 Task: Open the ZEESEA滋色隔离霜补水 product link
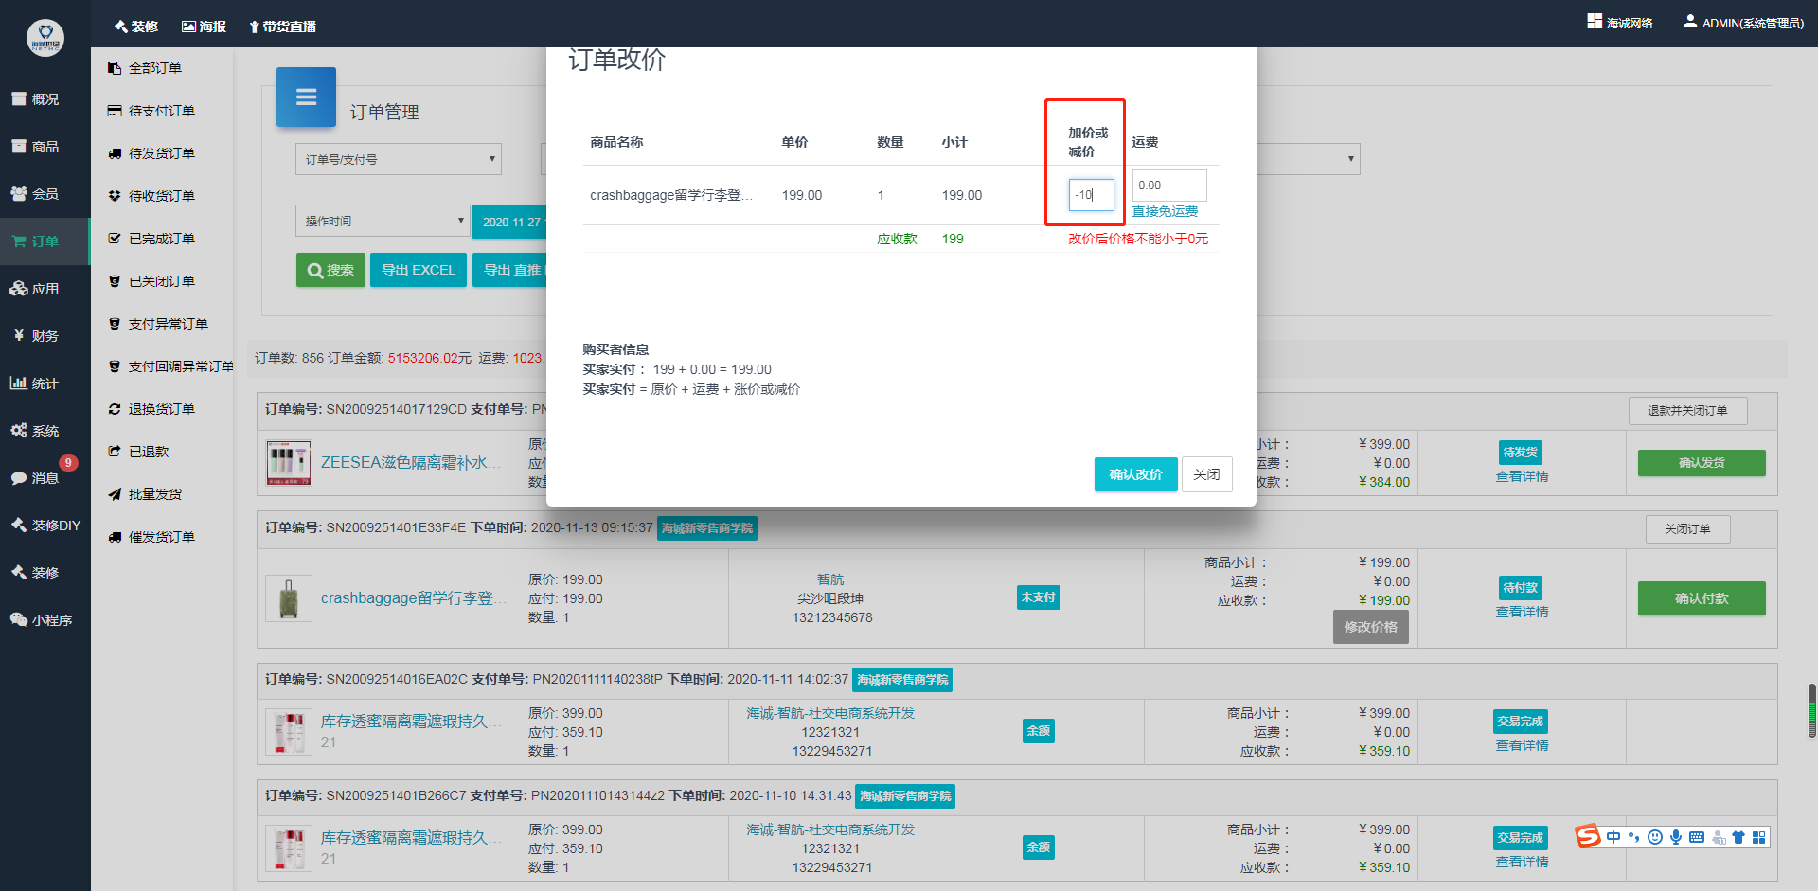pyautogui.click(x=411, y=463)
